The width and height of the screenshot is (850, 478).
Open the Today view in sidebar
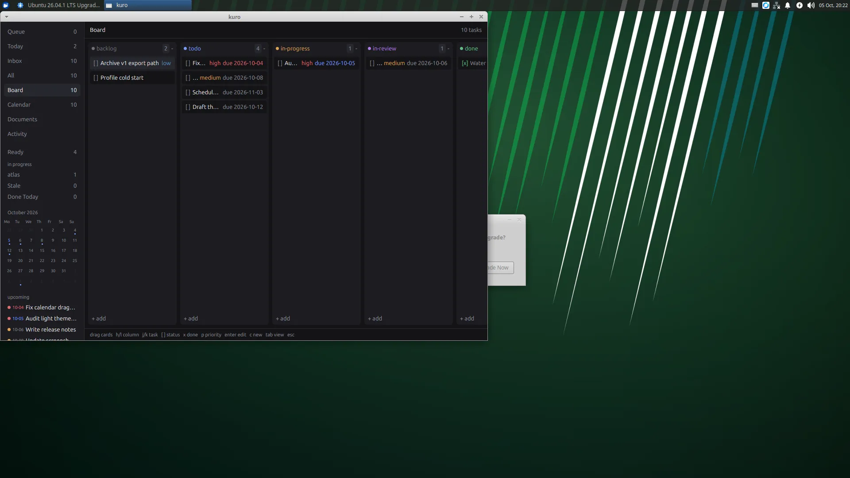(42, 46)
